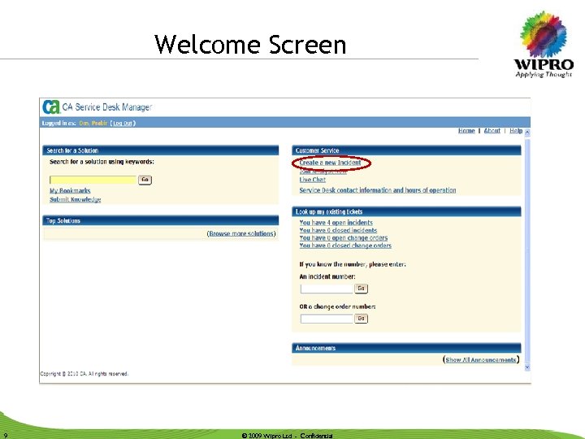Click the scrollbar up arrow
This screenshot has height=439, width=585.
[527, 133]
